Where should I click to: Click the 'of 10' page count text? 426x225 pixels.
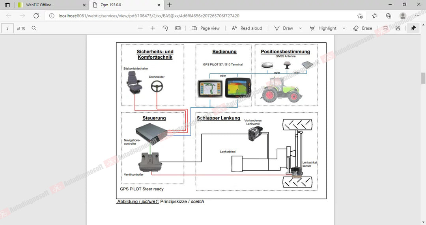click(x=21, y=28)
